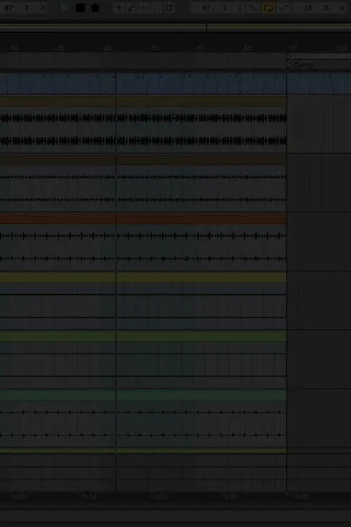Viewport: 351px width, 527px height.
Task: Click the loop start field showing 97
Action: click(x=206, y=8)
